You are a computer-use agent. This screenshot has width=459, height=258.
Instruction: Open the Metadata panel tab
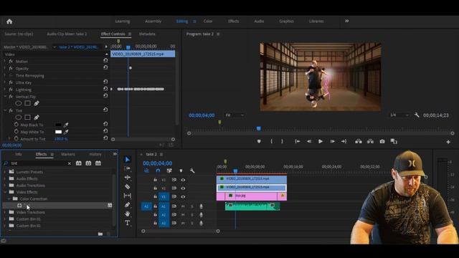[147, 34]
